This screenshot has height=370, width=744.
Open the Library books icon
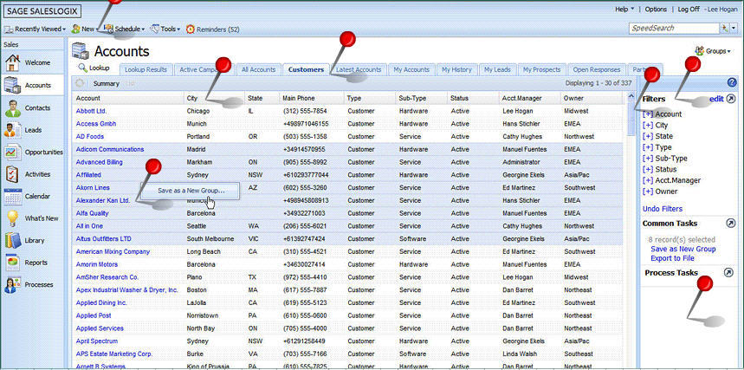(x=13, y=240)
